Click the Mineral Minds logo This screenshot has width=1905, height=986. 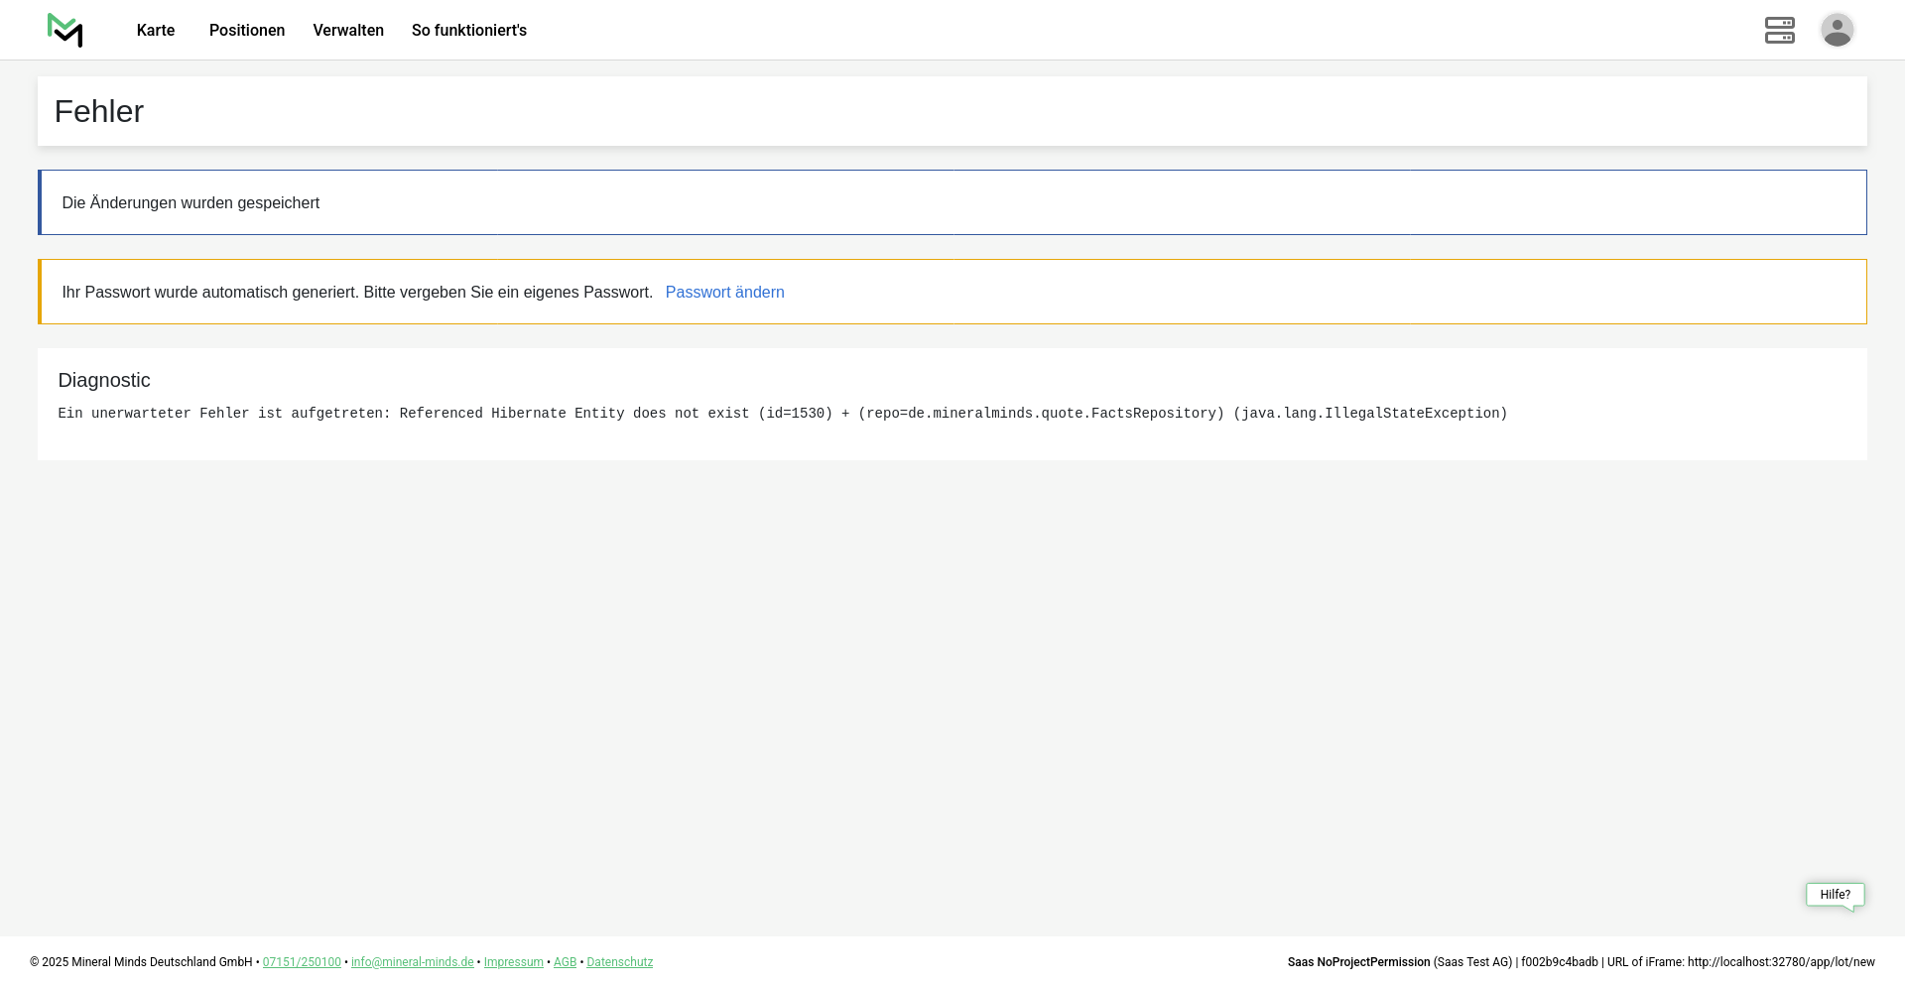pyautogui.click(x=65, y=30)
